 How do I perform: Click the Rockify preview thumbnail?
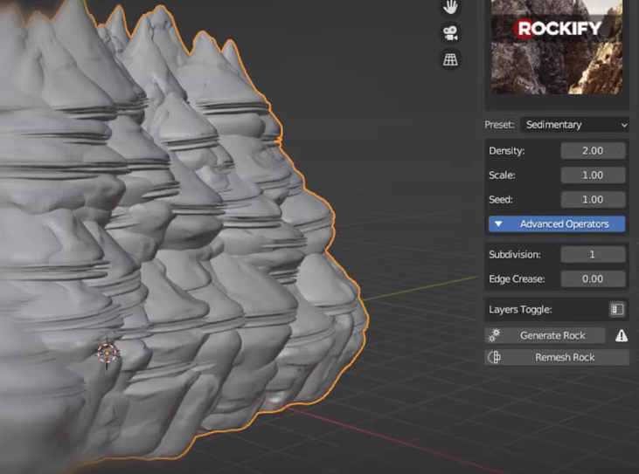tap(557, 45)
